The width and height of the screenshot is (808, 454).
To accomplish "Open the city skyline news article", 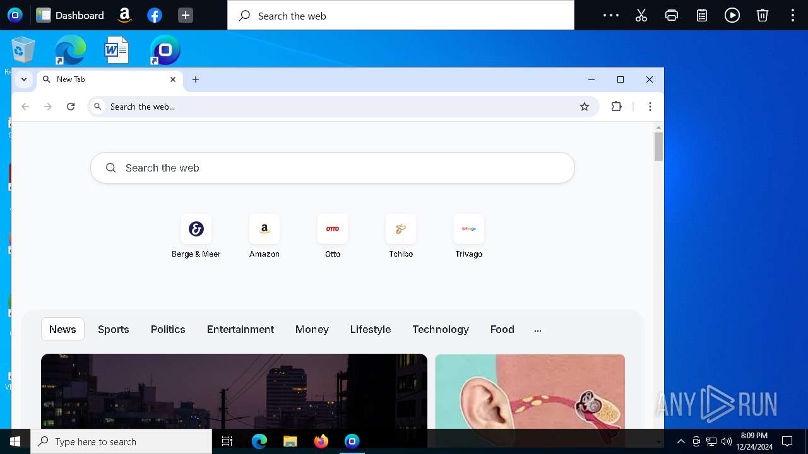I will [x=234, y=391].
